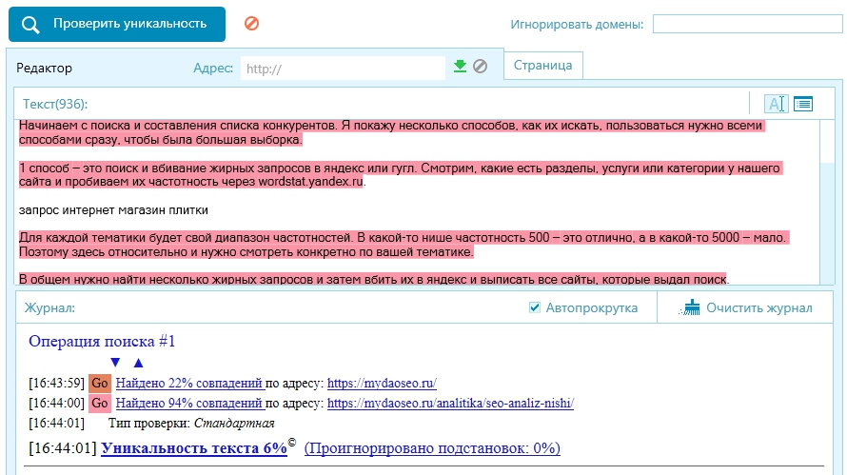Toggle the text edit mode icon

(x=777, y=104)
